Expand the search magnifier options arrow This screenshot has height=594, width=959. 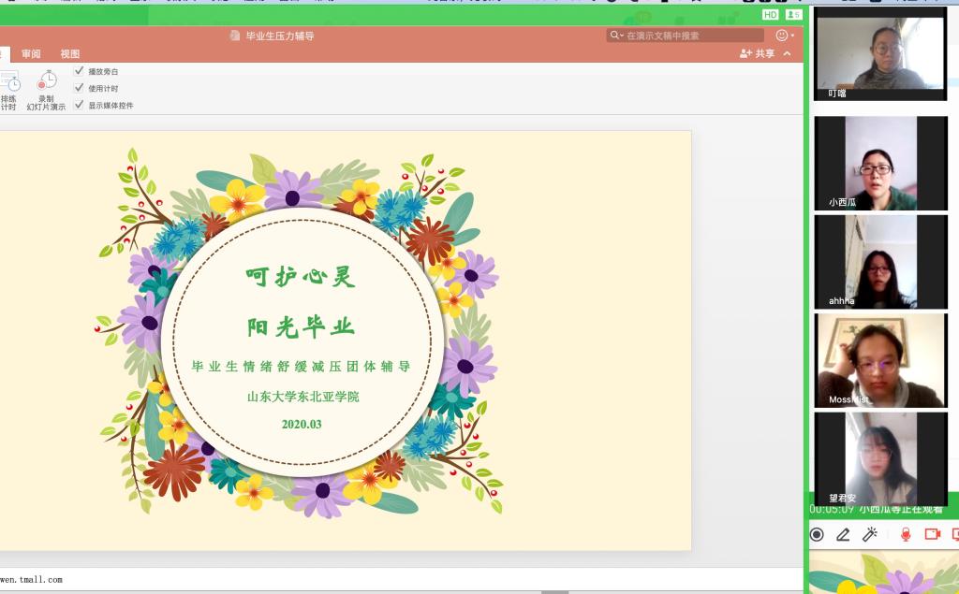(618, 36)
